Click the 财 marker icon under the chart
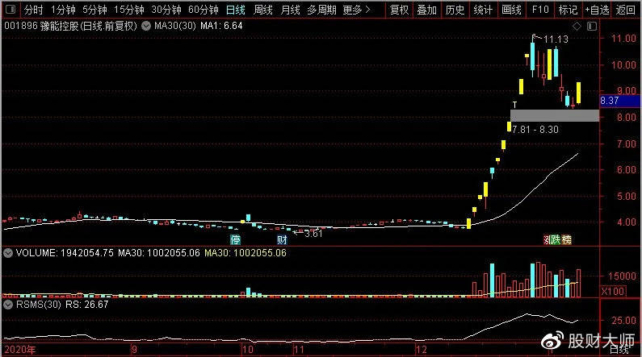642x357 pixels. pos(282,240)
